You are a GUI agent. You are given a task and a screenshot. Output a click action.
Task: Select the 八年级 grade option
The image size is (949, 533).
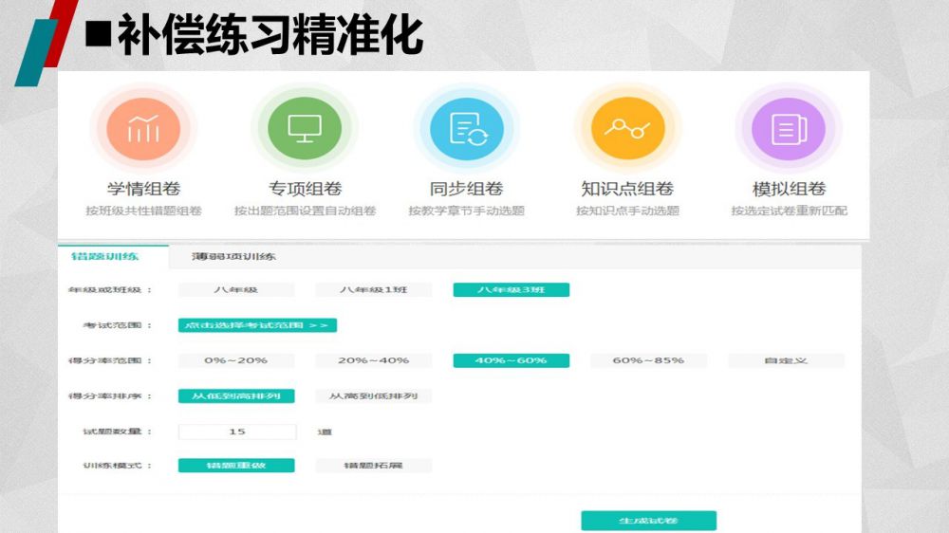point(236,289)
